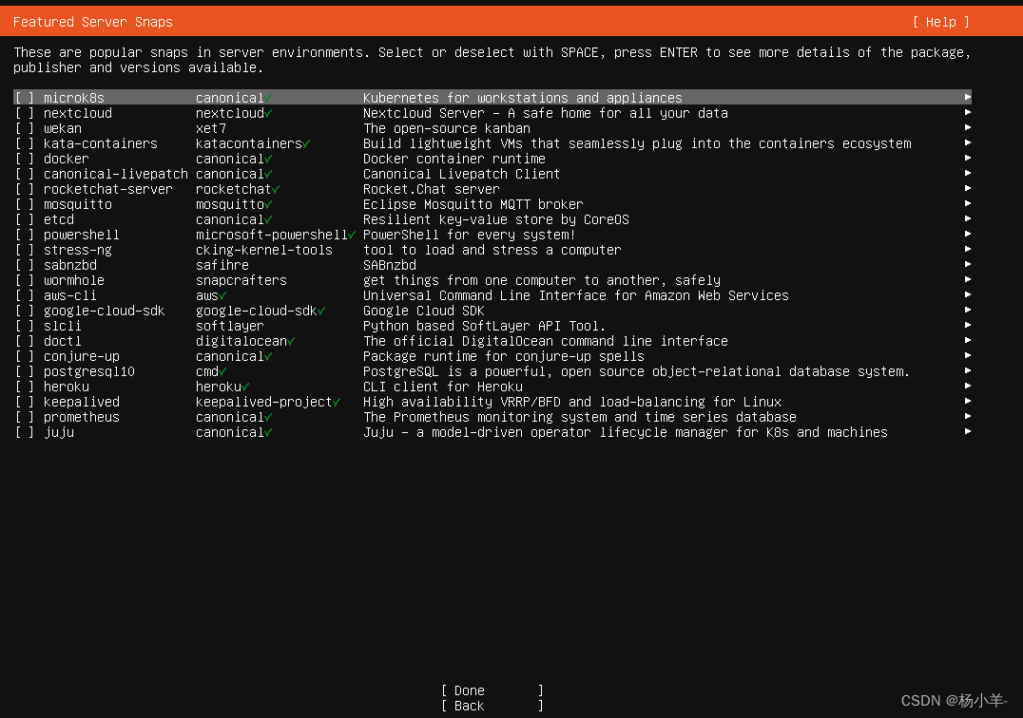Select the heroku snap name
The image size is (1023, 718).
tap(66, 387)
